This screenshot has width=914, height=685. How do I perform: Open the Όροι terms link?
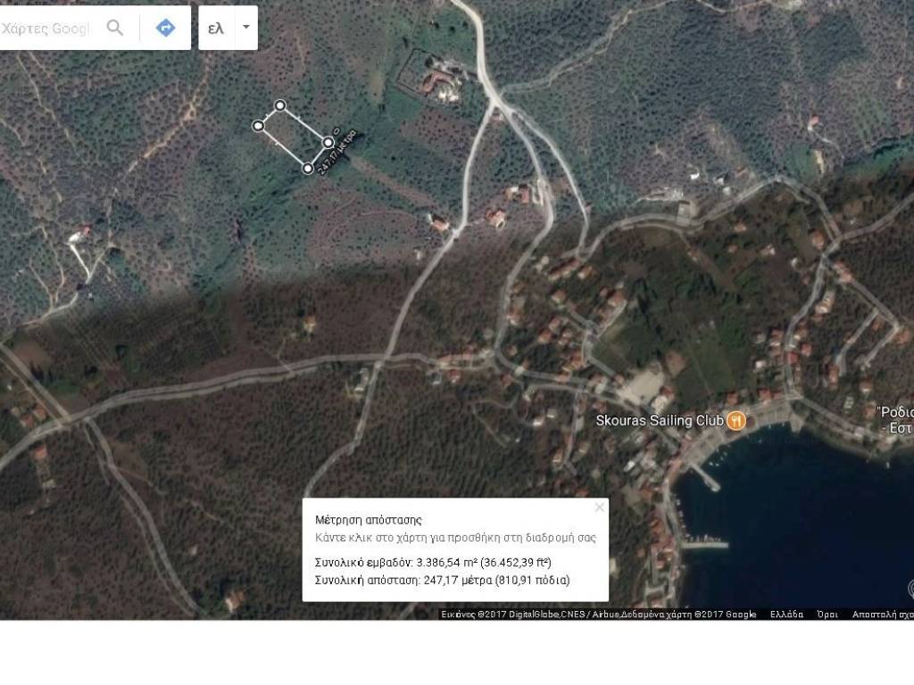point(827,614)
